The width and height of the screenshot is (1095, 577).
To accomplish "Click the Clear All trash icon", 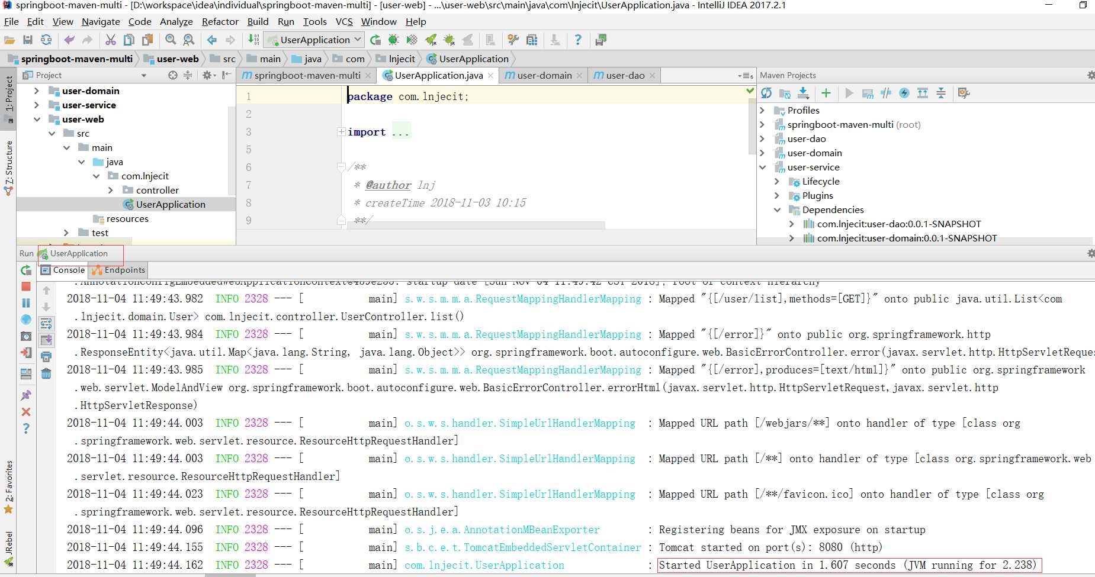I will [x=46, y=373].
